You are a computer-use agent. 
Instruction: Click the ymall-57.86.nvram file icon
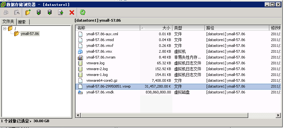80,57
